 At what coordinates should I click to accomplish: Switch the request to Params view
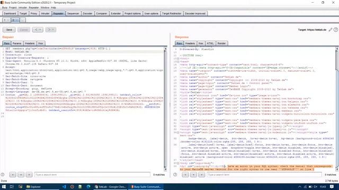pyautogui.click(x=17, y=43)
